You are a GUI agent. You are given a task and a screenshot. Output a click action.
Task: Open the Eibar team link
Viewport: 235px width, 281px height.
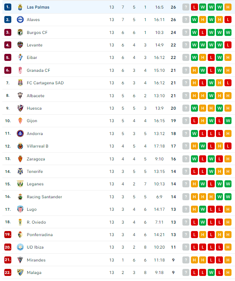32,57
